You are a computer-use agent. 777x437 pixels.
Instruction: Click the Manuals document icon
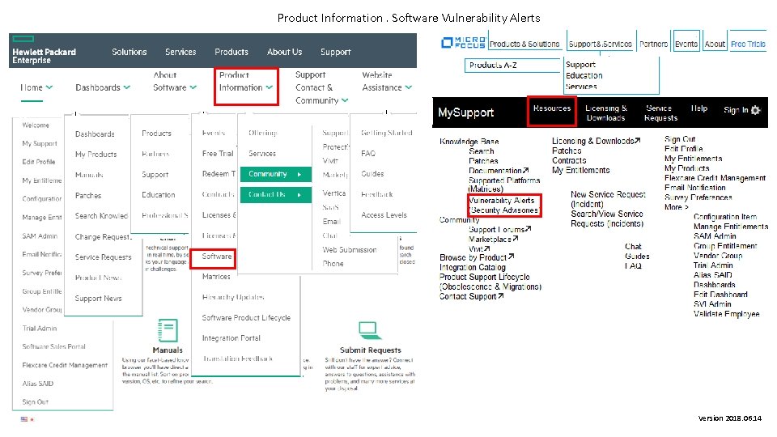click(168, 330)
